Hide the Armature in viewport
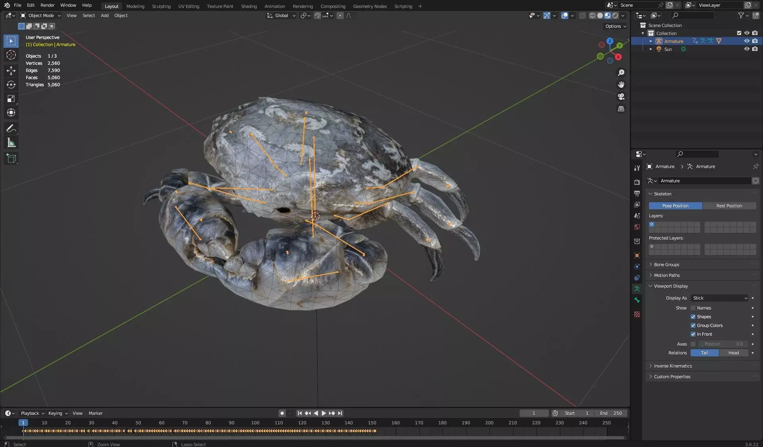763x447 pixels. coord(747,41)
